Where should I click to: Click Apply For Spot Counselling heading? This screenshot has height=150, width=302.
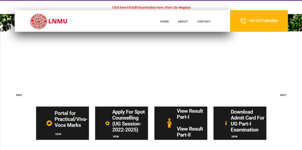click(129, 121)
